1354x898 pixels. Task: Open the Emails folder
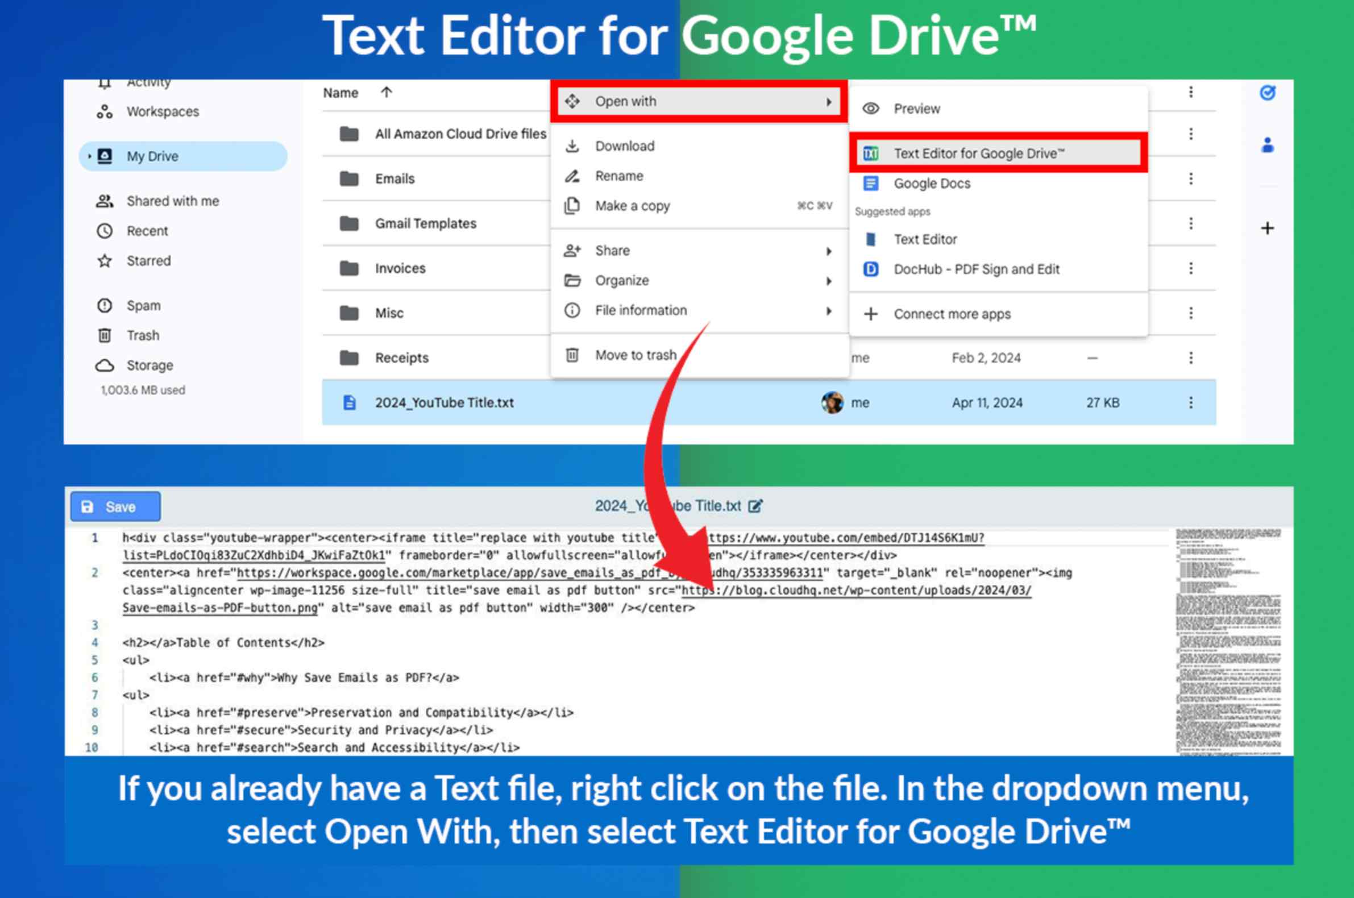pyautogui.click(x=394, y=178)
